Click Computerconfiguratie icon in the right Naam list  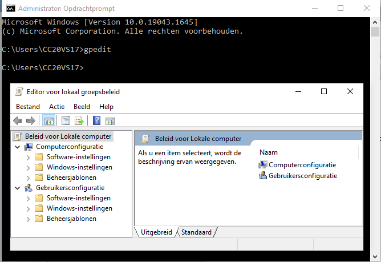[x=263, y=165]
